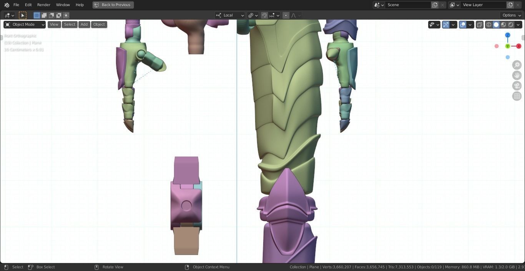Click the X axis on navigation gizmo
The width and height of the screenshot is (525, 271).
518,46
